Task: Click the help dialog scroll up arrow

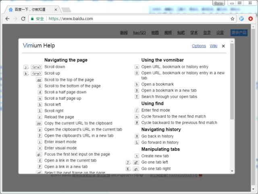Action: (x=232, y=41)
